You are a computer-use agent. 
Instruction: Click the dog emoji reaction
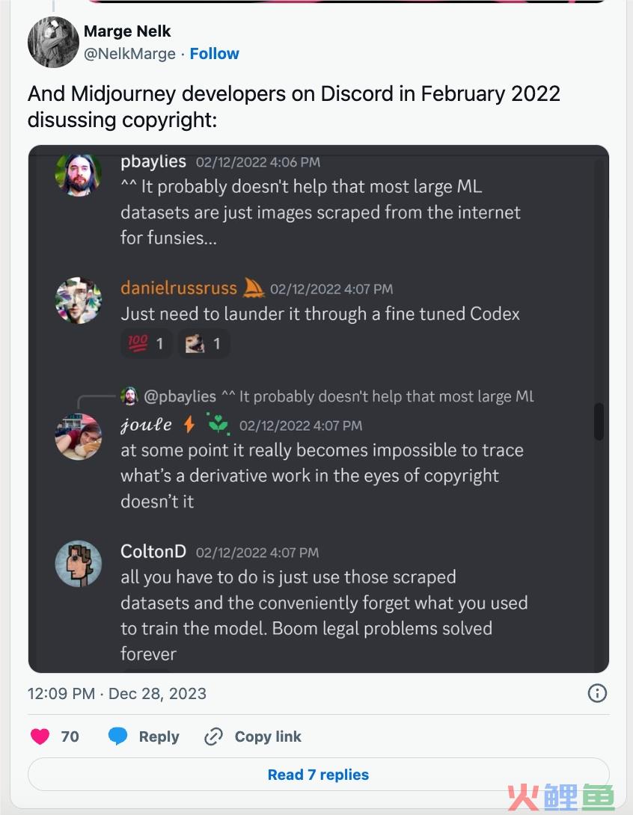coord(204,344)
